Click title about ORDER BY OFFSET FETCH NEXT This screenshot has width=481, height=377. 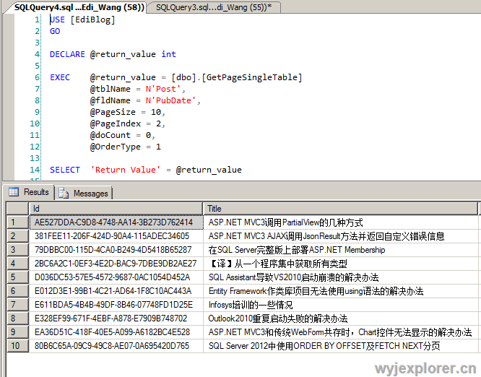point(340,346)
